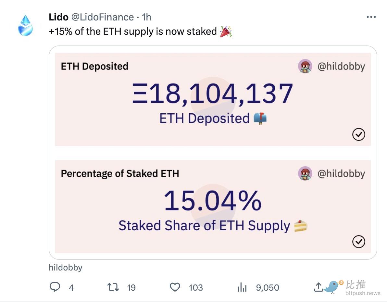Click checkmark circle in ETH Deposited card
Screen dimensions: 387x302
click(358, 134)
